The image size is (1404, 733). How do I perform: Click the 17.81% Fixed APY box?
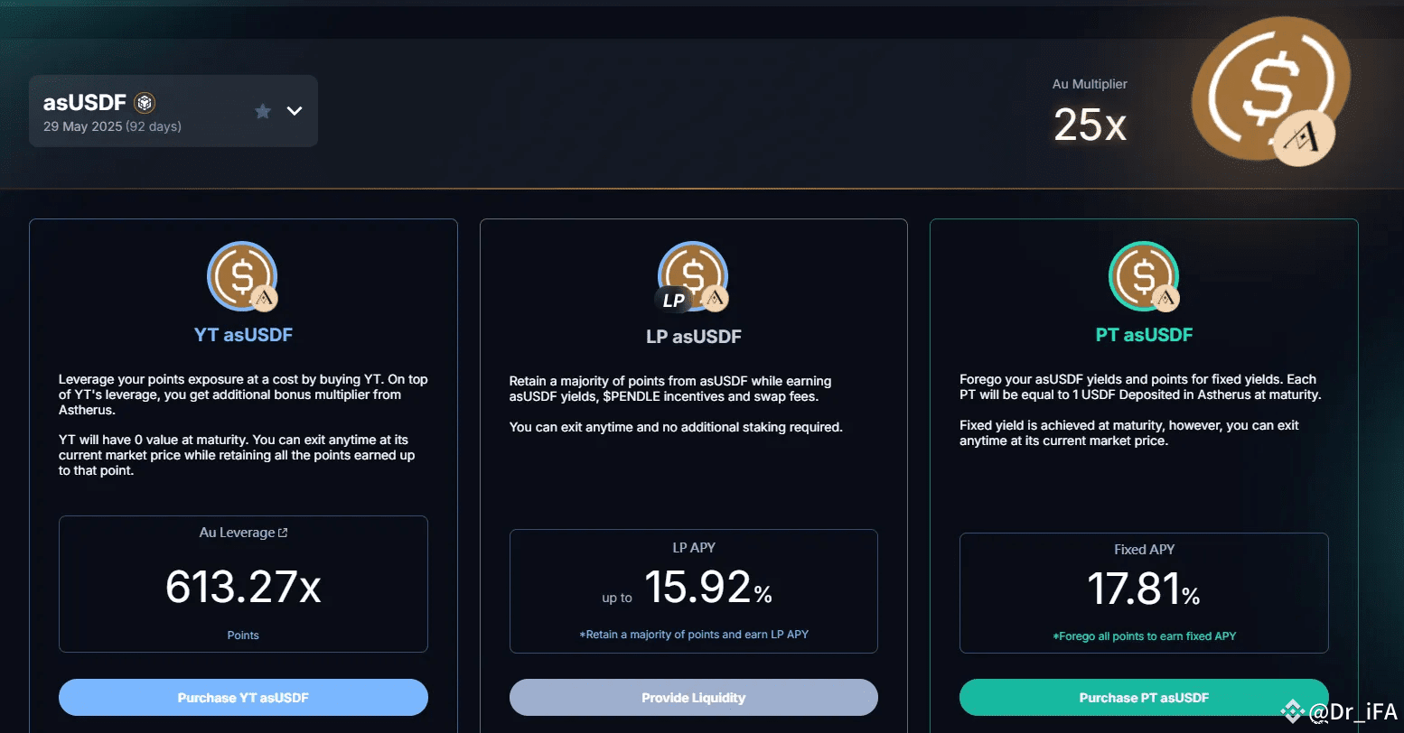[x=1144, y=593]
